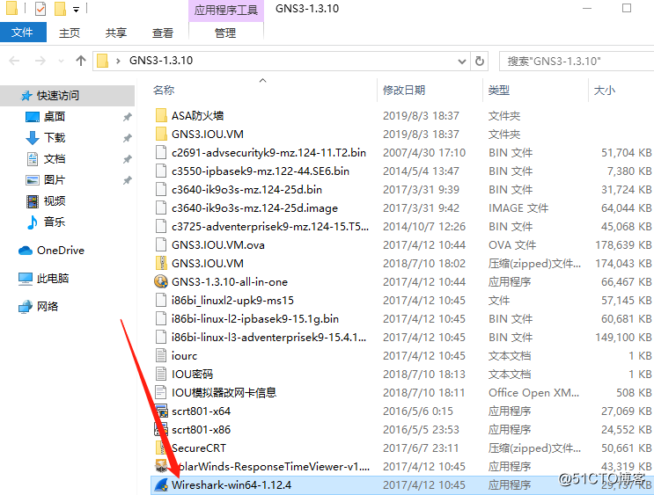The height and width of the screenshot is (495, 654).
Task: Open 音乐 in the sidebar
Action: pos(55,222)
